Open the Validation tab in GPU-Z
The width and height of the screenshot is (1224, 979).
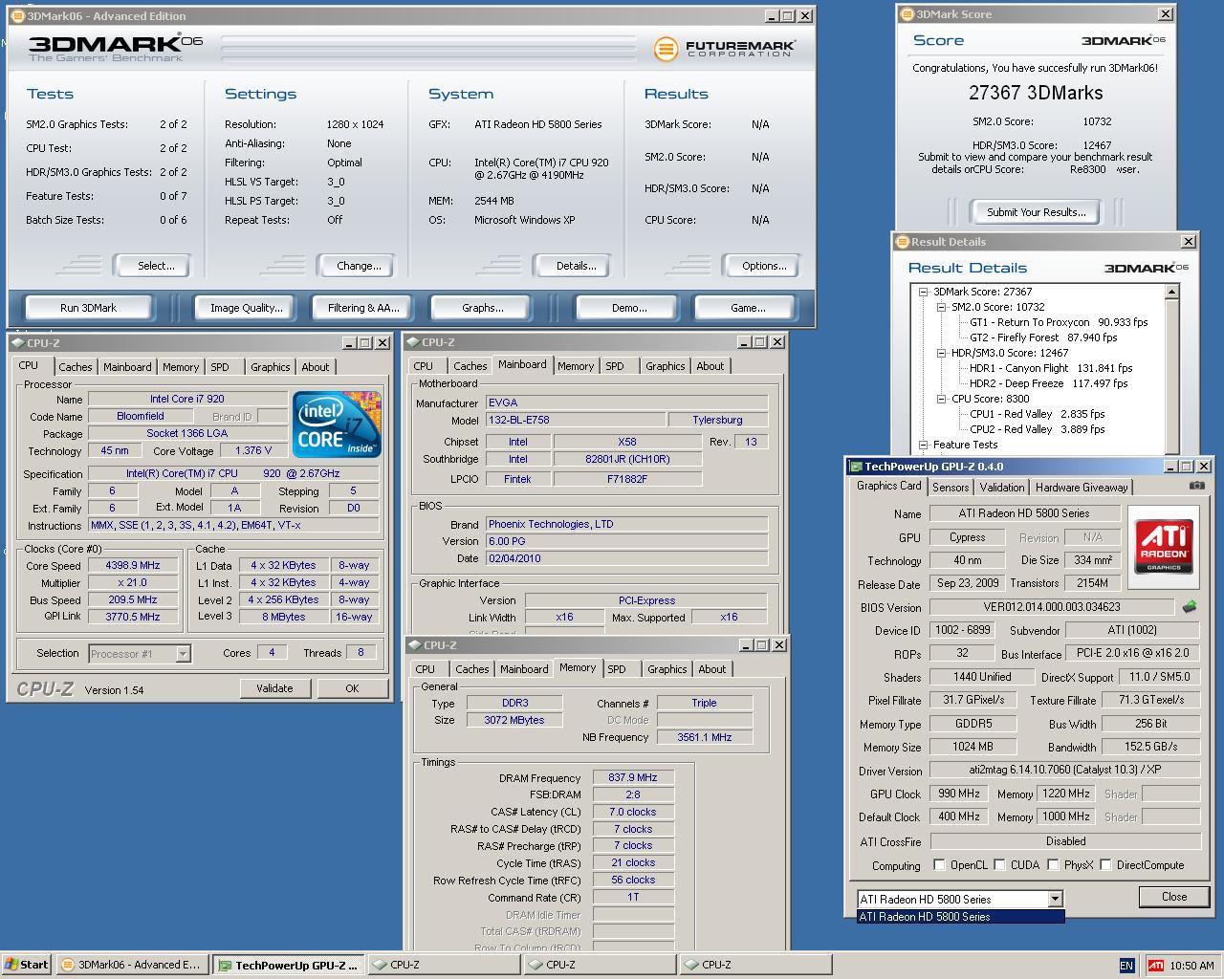(1002, 487)
